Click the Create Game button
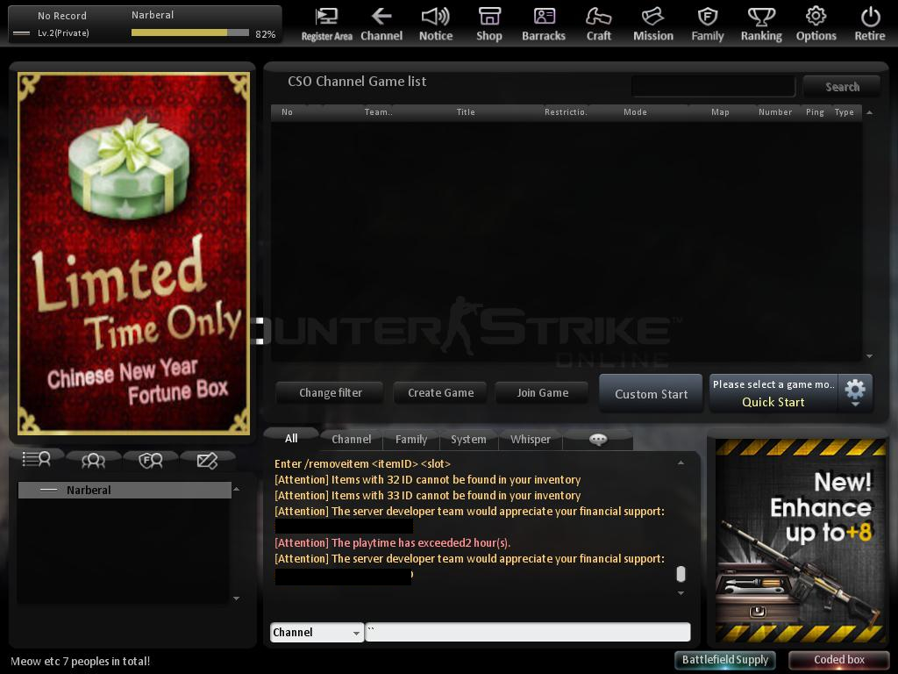Viewport: 898px width, 674px height. 440,393
